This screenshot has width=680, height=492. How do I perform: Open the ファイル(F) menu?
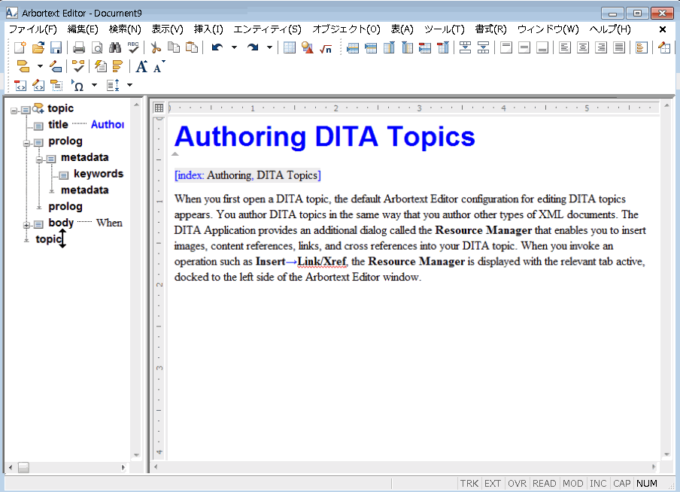(x=33, y=29)
